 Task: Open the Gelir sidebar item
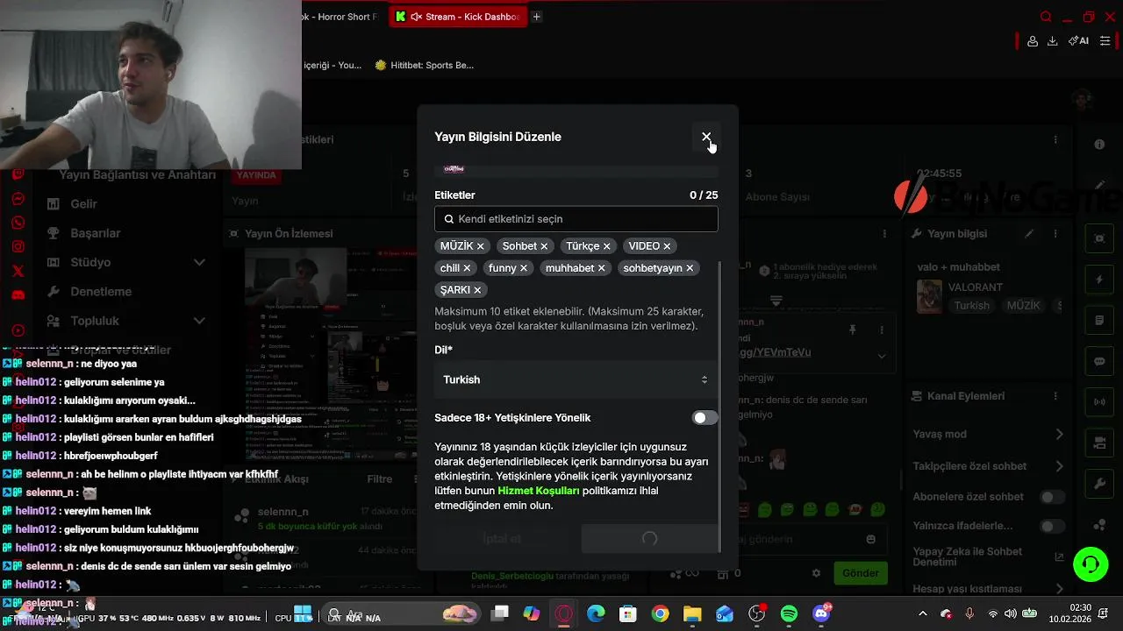(x=83, y=204)
